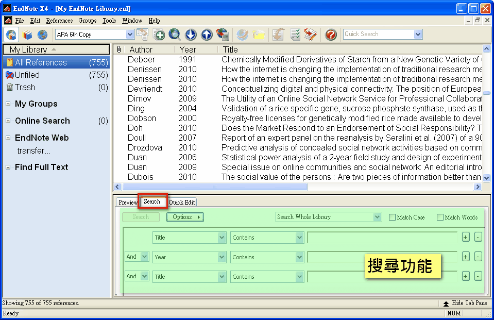494x320 pixels.
Task: Open the Edit menu
Action: click(x=35, y=21)
